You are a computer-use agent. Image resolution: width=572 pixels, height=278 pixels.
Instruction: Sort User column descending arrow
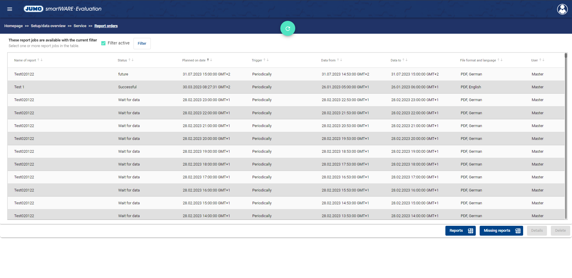coord(543,60)
